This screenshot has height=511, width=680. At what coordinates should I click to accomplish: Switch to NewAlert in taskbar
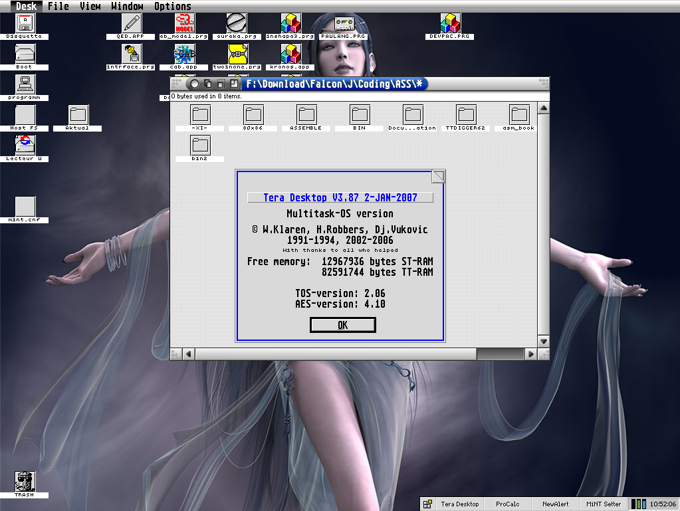tap(555, 504)
